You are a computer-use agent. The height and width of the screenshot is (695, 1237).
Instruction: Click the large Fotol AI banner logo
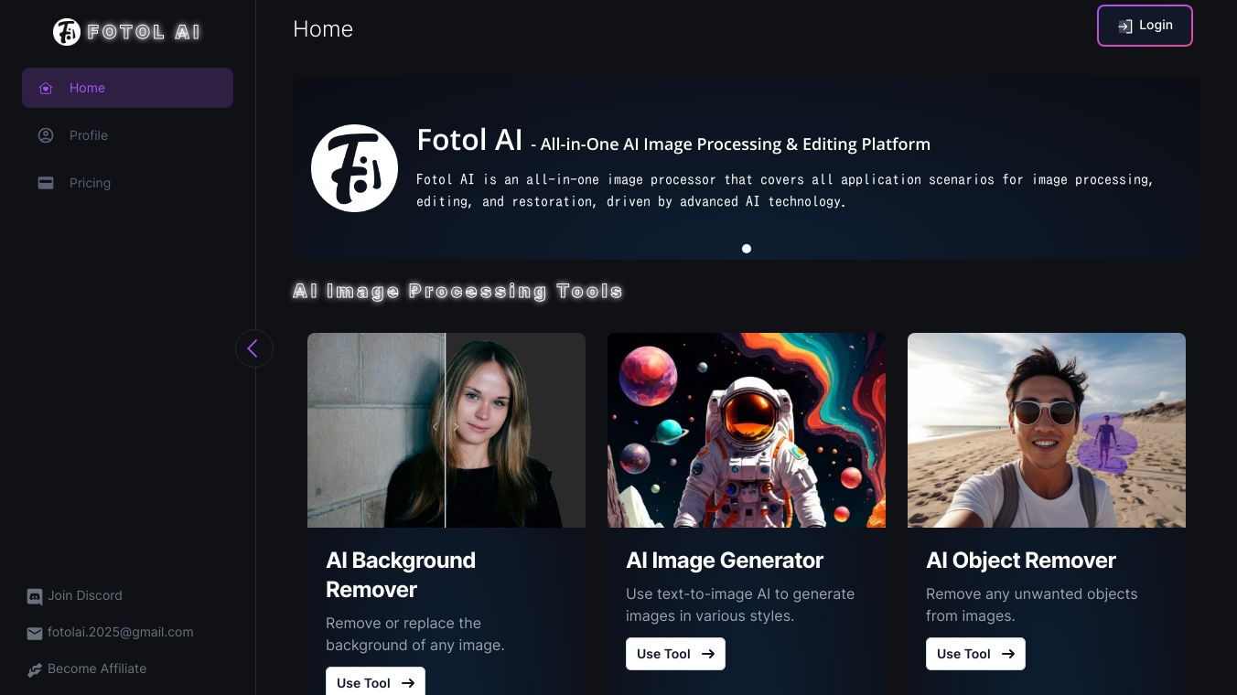coord(354,168)
